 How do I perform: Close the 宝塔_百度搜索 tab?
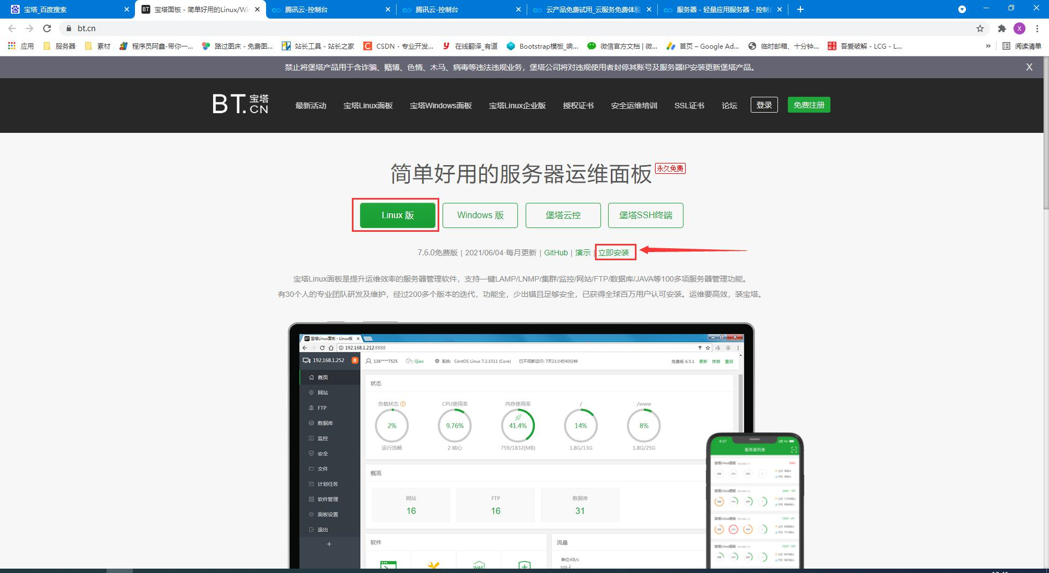click(x=127, y=9)
